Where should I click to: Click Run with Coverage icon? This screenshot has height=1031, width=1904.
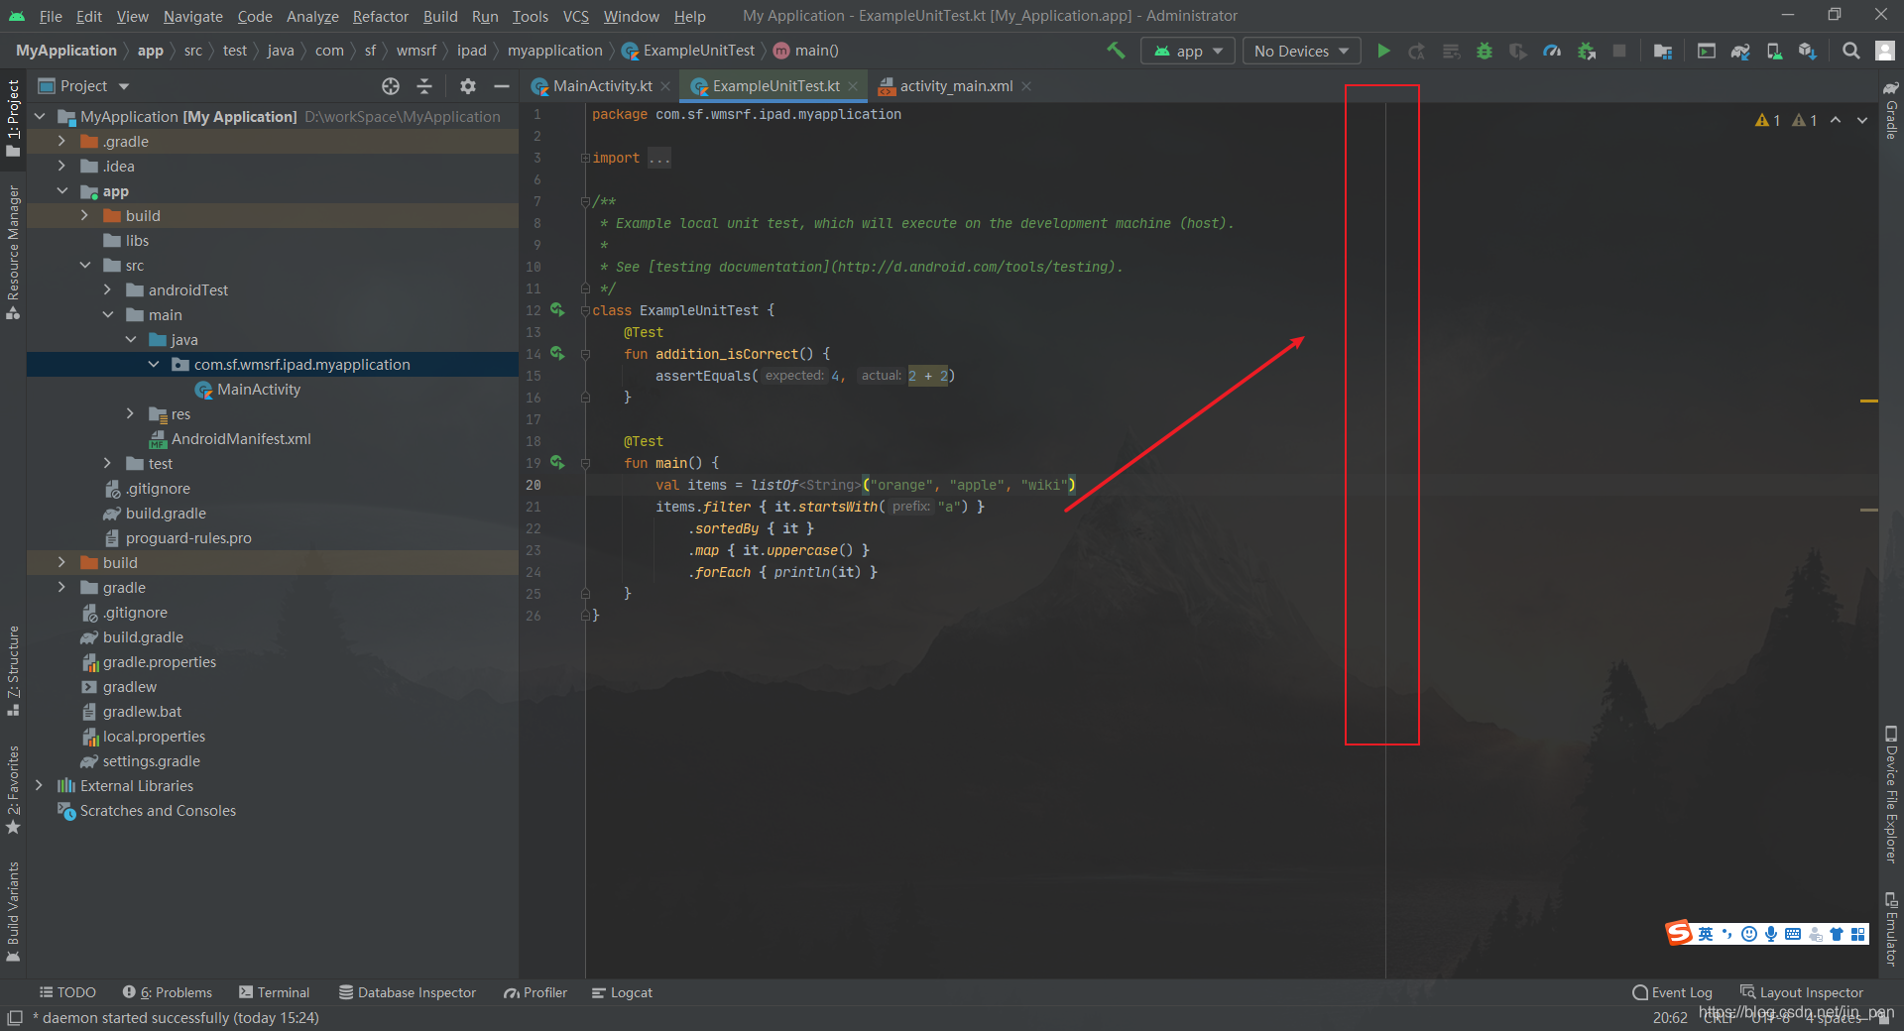point(1518,51)
